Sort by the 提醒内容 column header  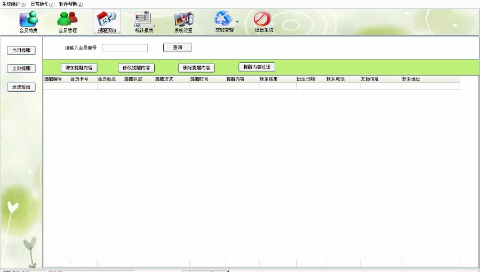[243, 79]
